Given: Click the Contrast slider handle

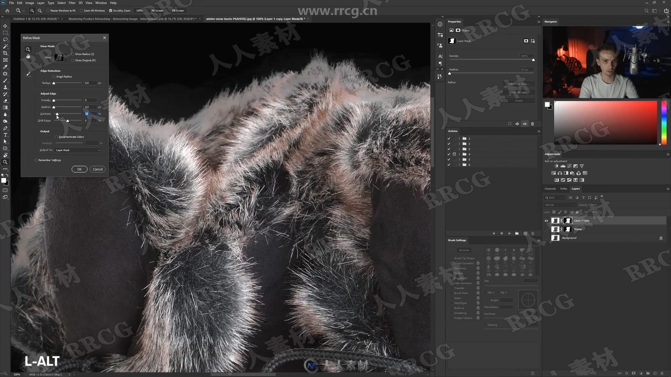Looking at the screenshot, I should click(x=57, y=114).
